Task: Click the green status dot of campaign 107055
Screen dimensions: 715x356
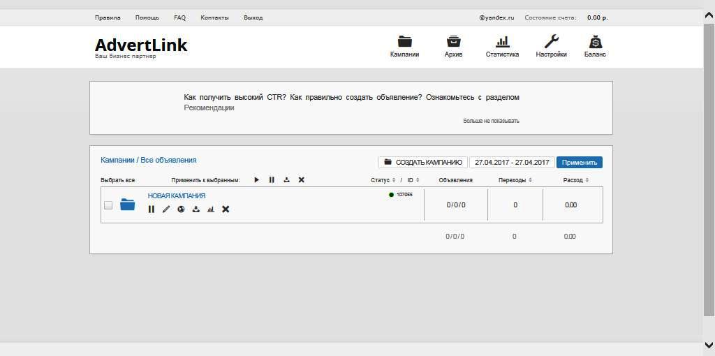Action: [x=391, y=195]
